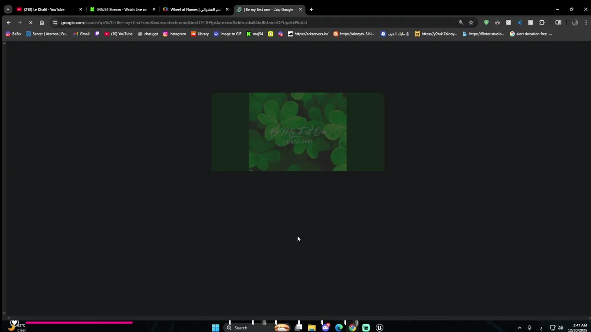This screenshot has width=591, height=332.
Task: Open the Gmail bookmark
Action: click(81, 34)
